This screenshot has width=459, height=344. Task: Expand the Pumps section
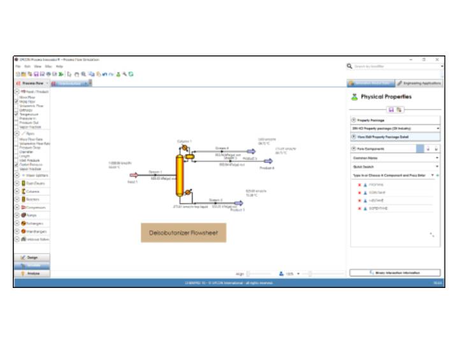(x=17, y=215)
